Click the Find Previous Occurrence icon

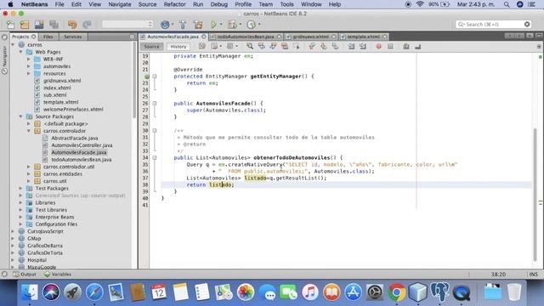click(x=262, y=46)
